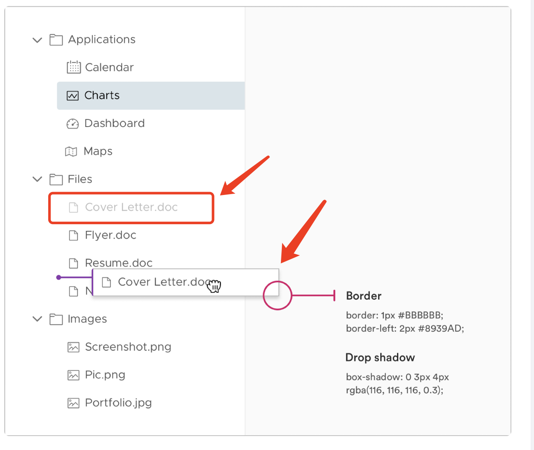Select the Dashboard tree item
Image resolution: width=534 pixels, height=450 pixels.
click(114, 123)
